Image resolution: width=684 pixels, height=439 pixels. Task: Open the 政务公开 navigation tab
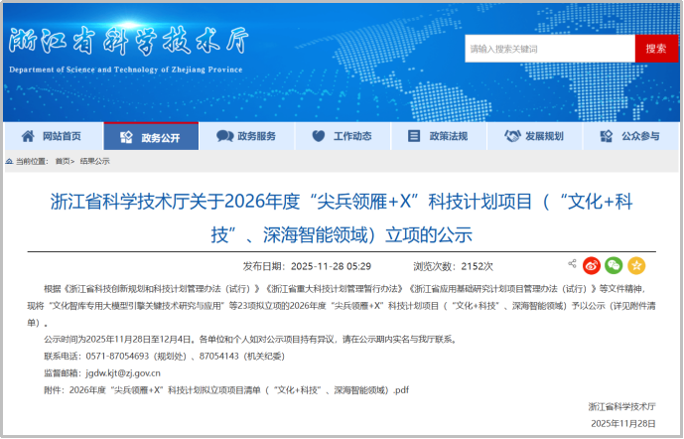(151, 137)
